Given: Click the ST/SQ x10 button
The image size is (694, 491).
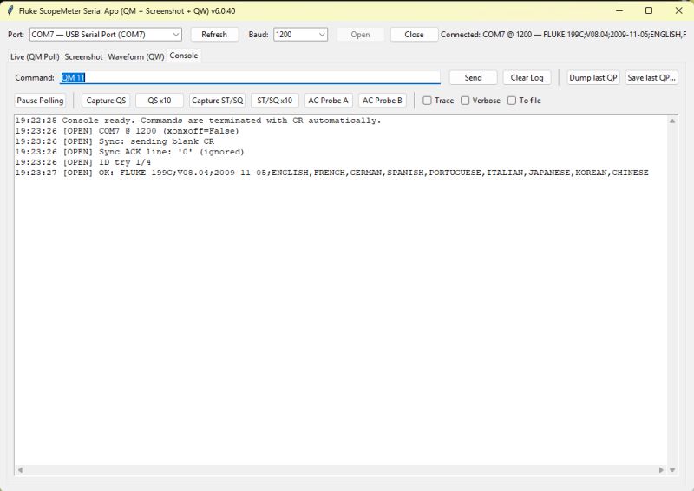Looking at the screenshot, I should 275,101.
